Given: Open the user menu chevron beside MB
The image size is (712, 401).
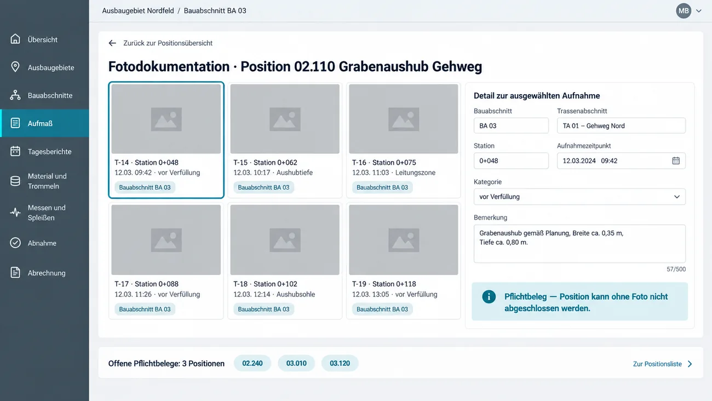Looking at the screenshot, I should [699, 11].
